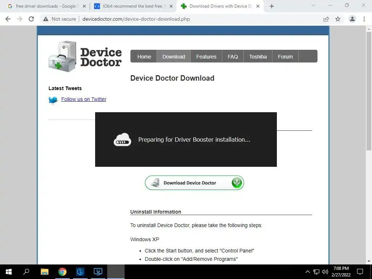Select the Download Drivers with Device Doctor tab
The height and width of the screenshot is (279, 372).
click(221, 6)
